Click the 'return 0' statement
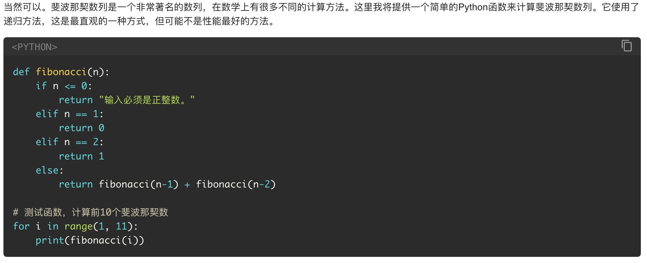The height and width of the screenshot is (263, 647). 81,128
